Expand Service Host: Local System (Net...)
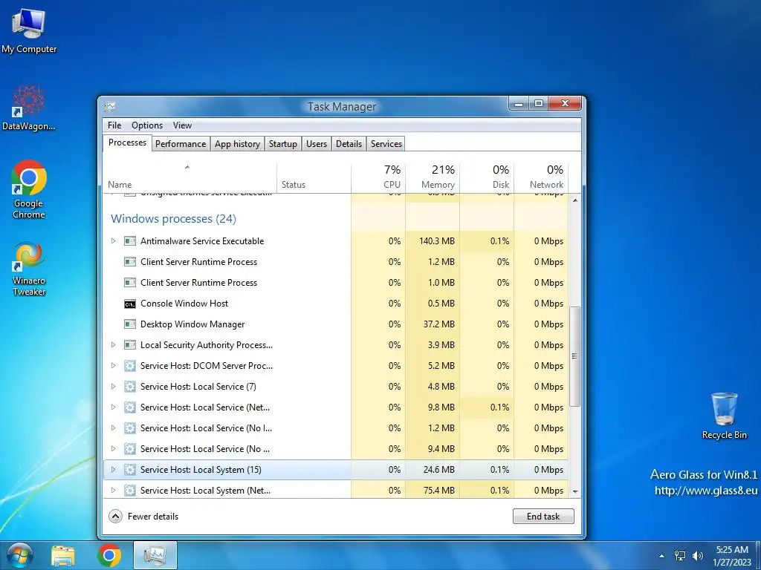The width and height of the screenshot is (761, 570). [113, 491]
